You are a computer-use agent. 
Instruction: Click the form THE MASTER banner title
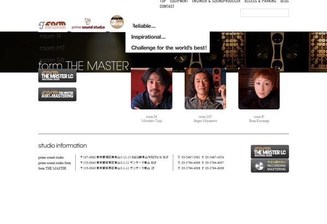pos(83,66)
